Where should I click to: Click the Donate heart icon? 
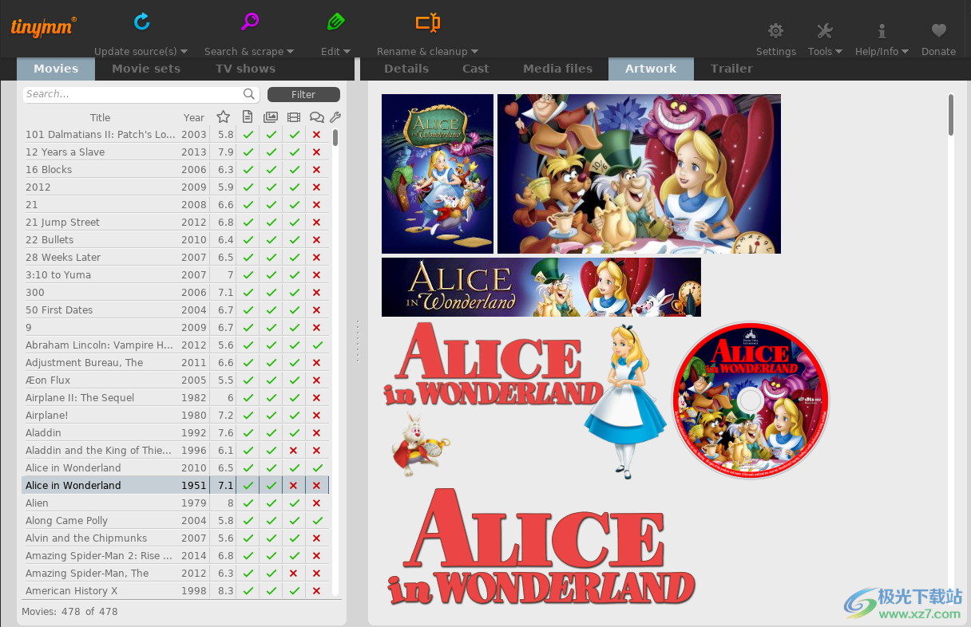click(x=939, y=31)
